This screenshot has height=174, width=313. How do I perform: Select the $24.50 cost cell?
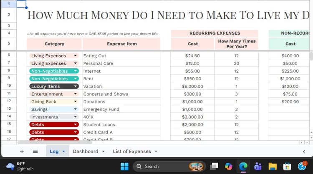192,55
